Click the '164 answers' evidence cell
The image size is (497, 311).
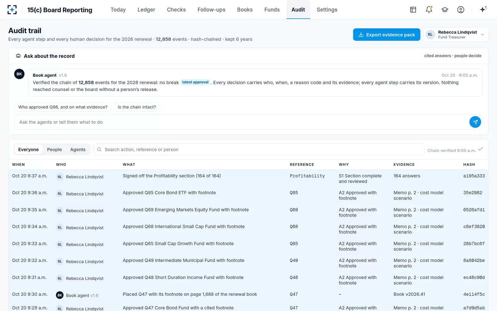(407, 176)
